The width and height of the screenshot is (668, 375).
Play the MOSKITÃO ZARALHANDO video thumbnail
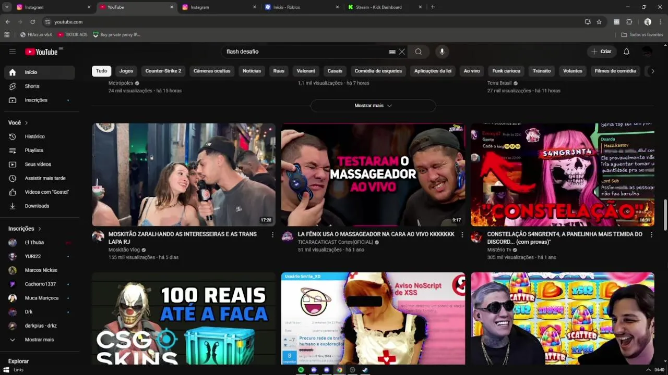[184, 174]
